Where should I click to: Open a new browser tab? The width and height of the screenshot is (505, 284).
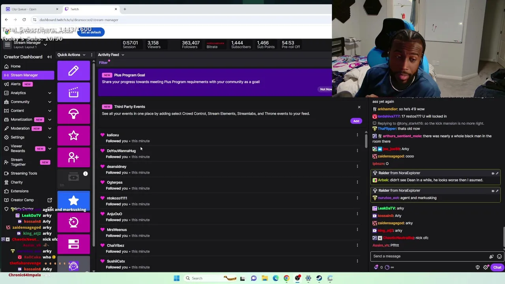tap(125, 9)
